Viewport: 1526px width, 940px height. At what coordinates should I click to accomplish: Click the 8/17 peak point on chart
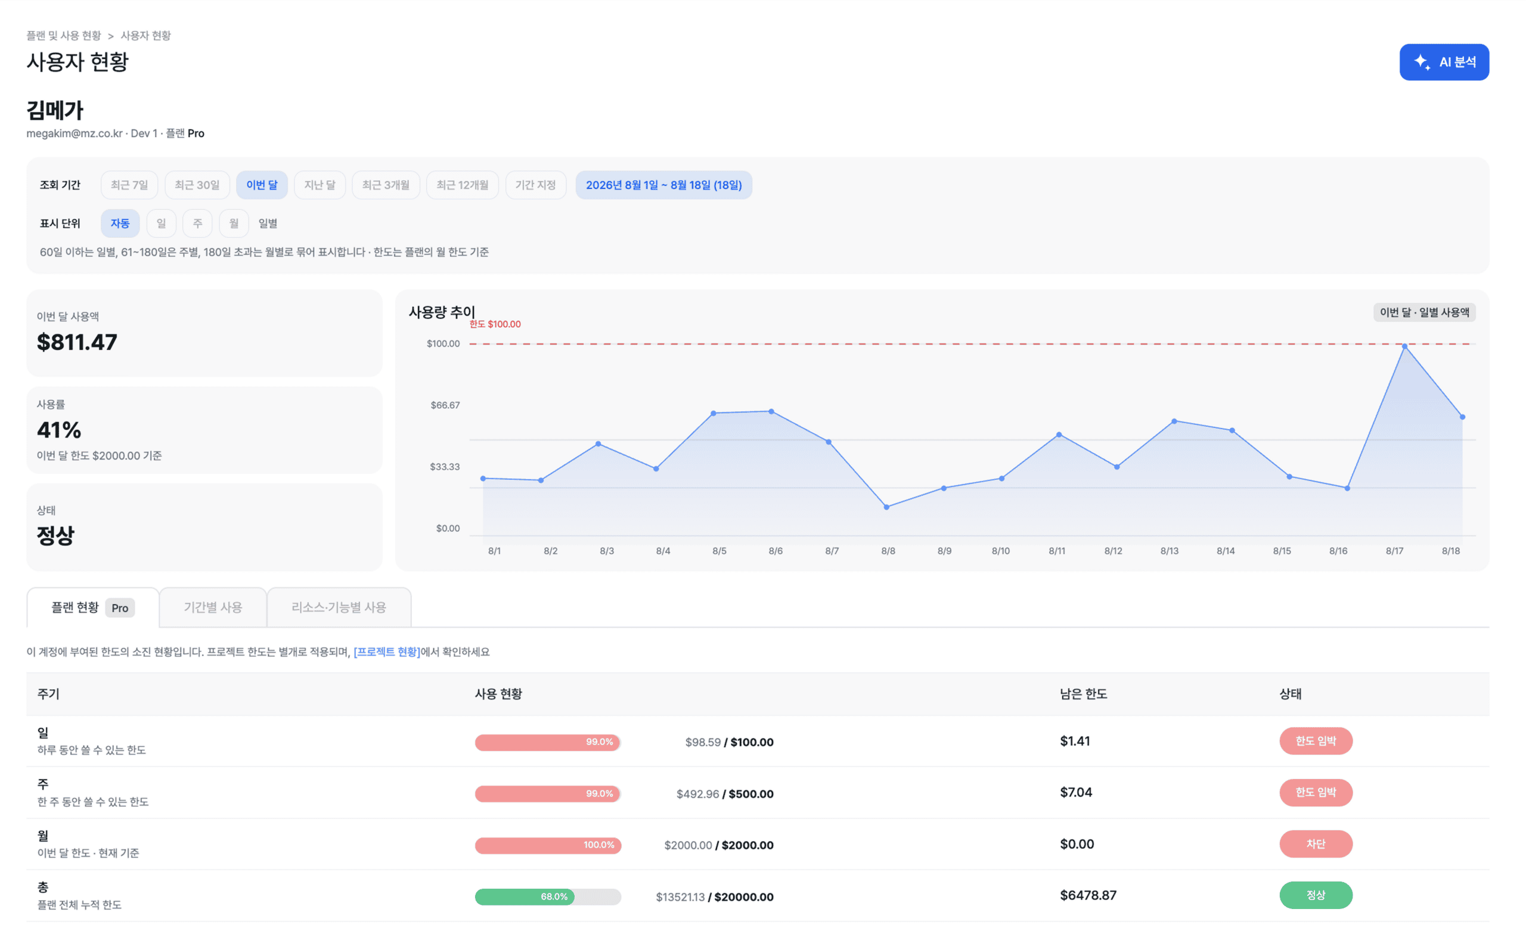(1404, 347)
